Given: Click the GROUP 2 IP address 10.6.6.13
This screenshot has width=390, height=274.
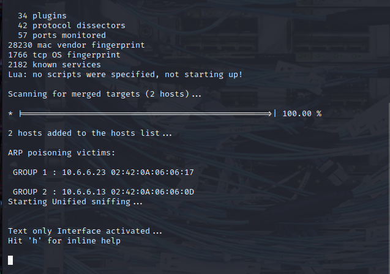Looking at the screenshot, I should [84, 192].
